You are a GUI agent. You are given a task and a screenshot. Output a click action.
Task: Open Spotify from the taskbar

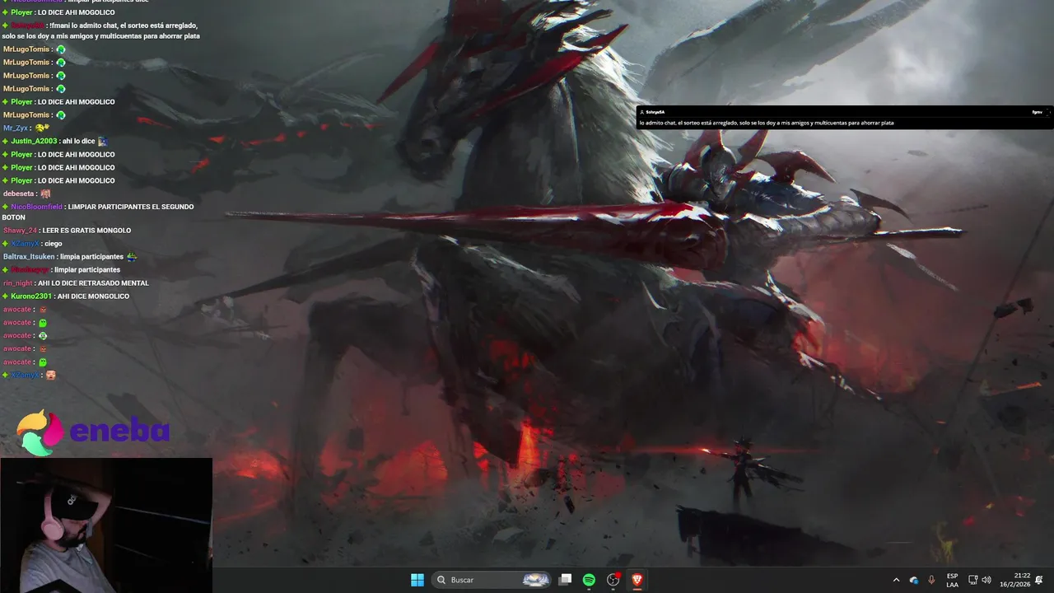click(x=589, y=580)
